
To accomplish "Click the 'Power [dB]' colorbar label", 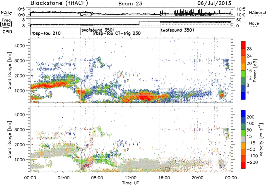I will click(255, 71).
